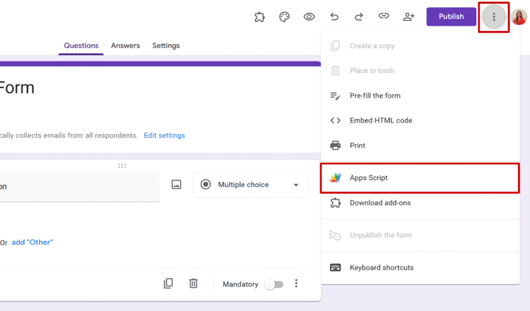The height and width of the screenshot is (311, 530).
Task: Click the purple Publish button
Action: click(x=451, y=17)
